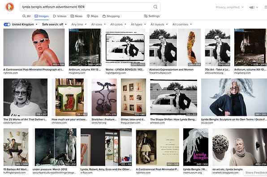The width and height of the screenshot is (267, 177).
Task: Open the nytimes.com link under the first image
Action: pos(11,73)
